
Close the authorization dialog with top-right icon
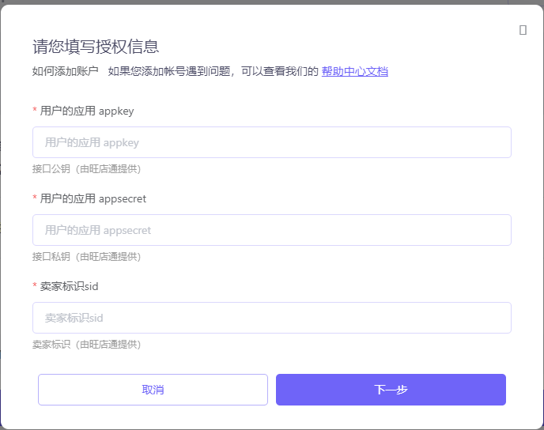(x=523, y=30)
